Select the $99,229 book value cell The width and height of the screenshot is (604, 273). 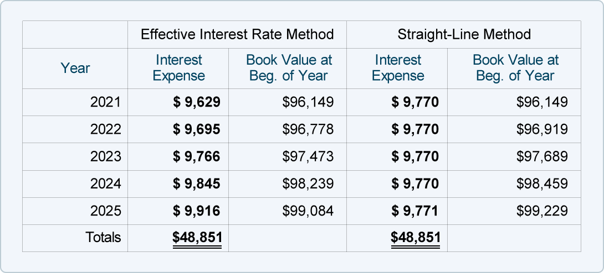(541, 211)
